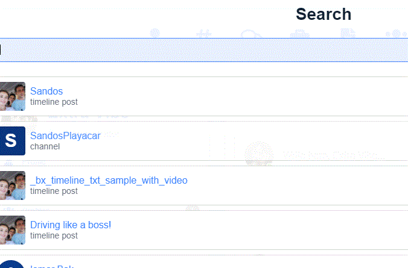Click the blue S channel icon
Image resolution: width=408 pixels, height=268 pixels.
(x=12, y=141)
